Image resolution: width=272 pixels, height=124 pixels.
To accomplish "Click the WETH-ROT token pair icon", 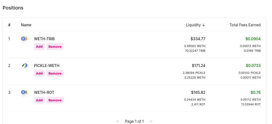I will 24,92.
